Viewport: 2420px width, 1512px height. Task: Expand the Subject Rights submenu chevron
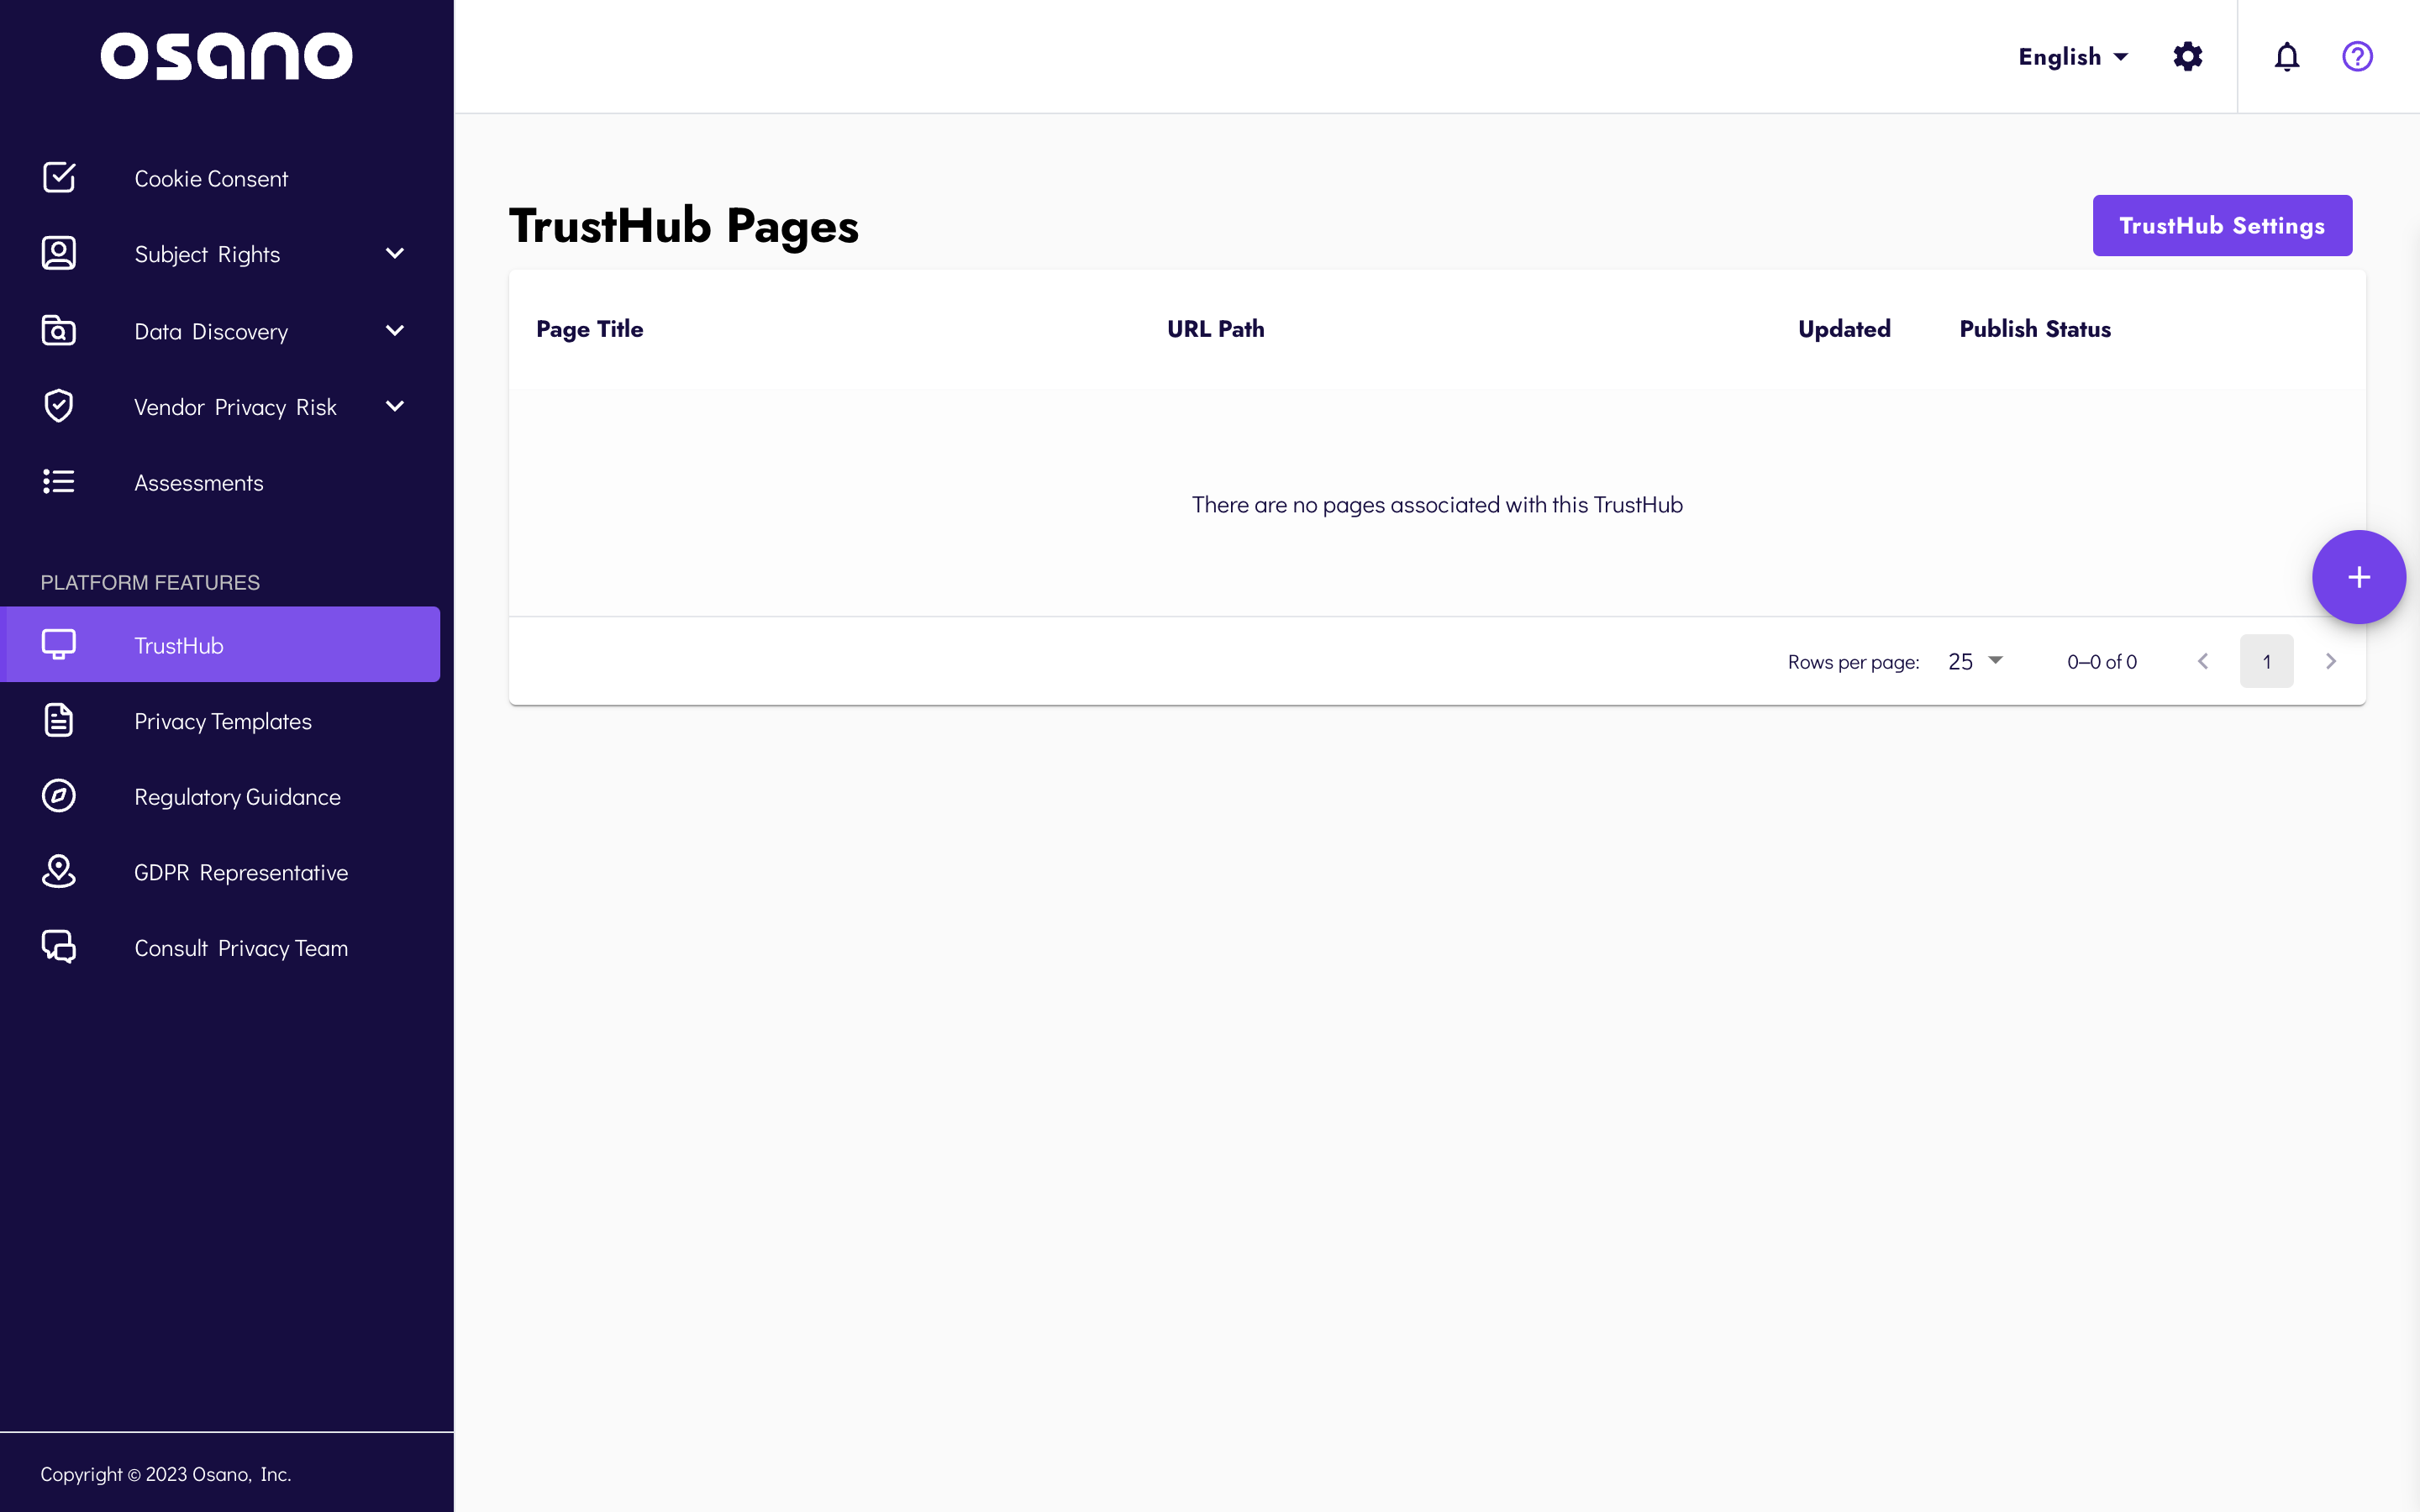[395, 254]
